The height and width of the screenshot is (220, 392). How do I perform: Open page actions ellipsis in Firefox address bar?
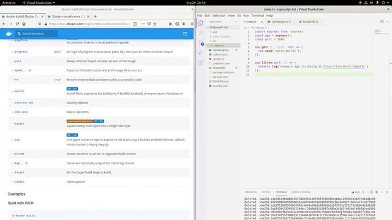pos(143,24)
